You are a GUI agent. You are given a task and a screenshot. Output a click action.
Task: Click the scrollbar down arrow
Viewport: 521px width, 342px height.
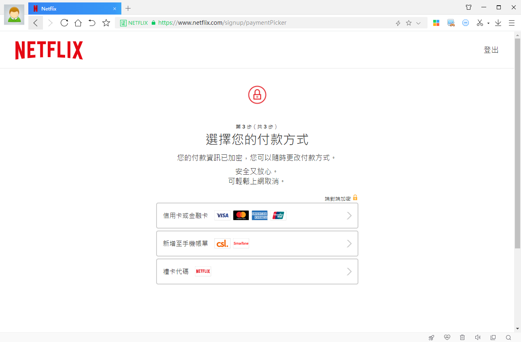tap(517, 329)
